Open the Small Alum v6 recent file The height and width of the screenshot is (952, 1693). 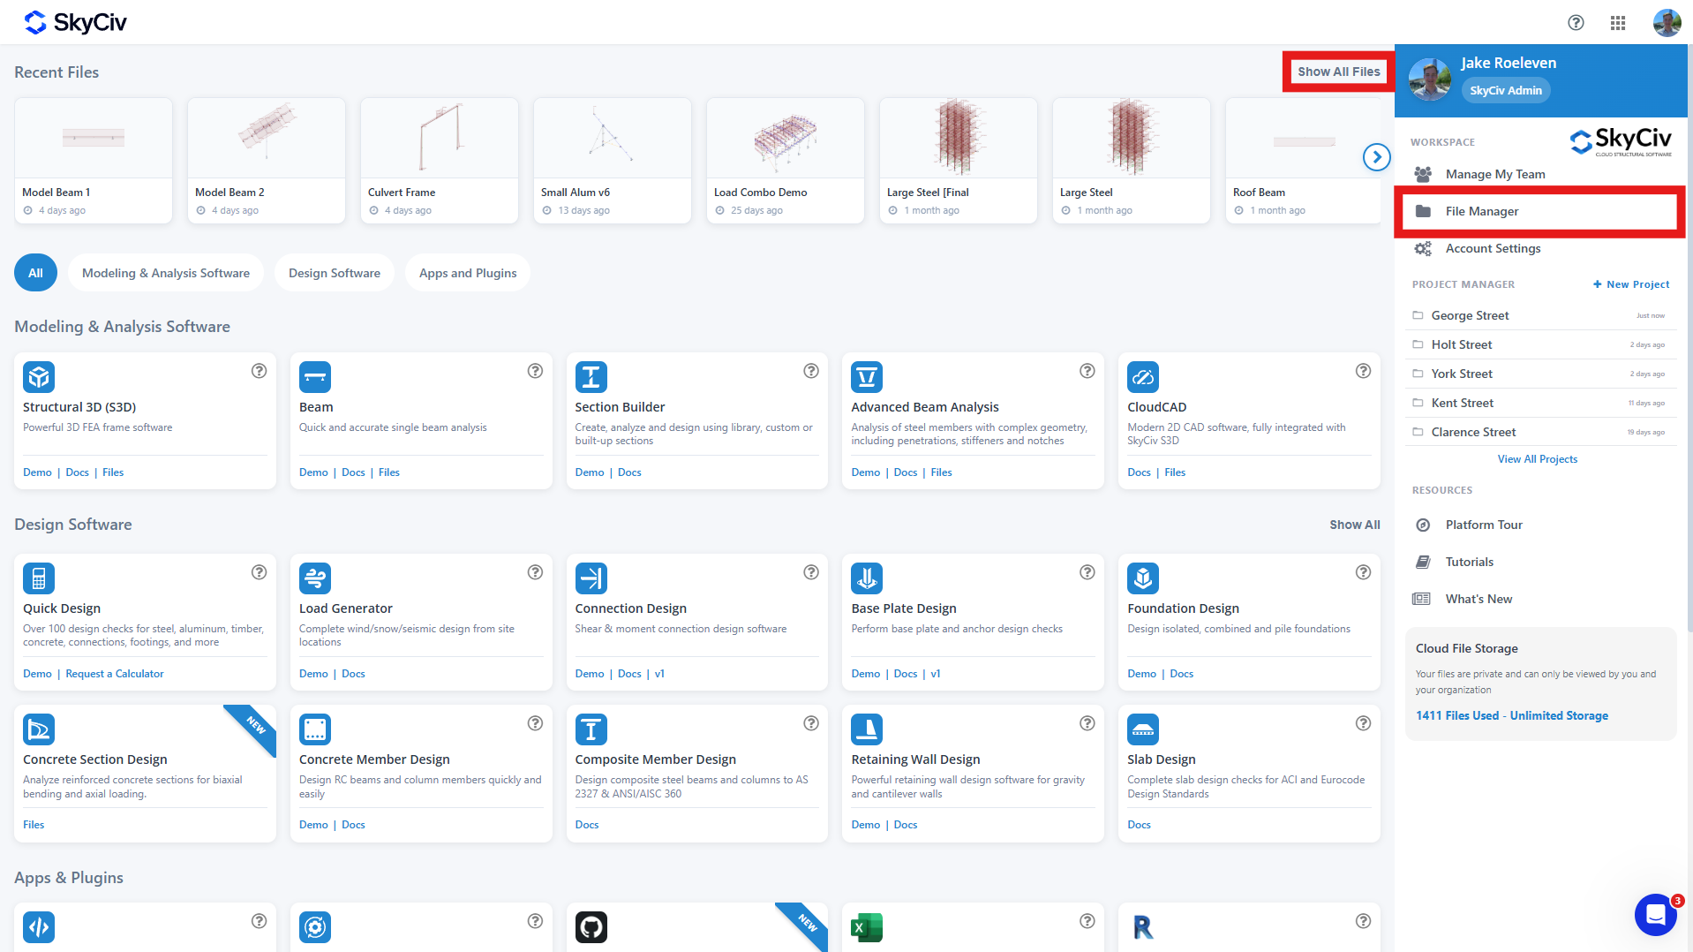(613, 161)
